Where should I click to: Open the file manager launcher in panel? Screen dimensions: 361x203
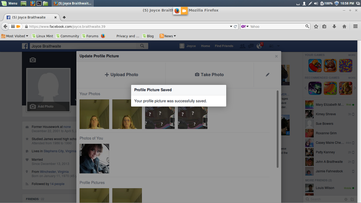pos(45,3)
